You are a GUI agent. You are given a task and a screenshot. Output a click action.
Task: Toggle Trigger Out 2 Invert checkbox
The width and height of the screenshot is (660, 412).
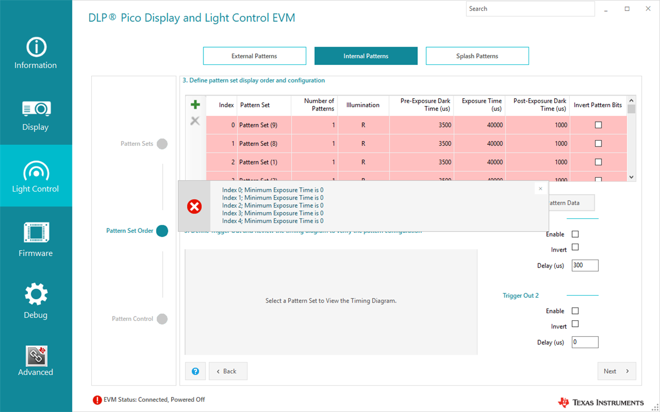[575, 324]
